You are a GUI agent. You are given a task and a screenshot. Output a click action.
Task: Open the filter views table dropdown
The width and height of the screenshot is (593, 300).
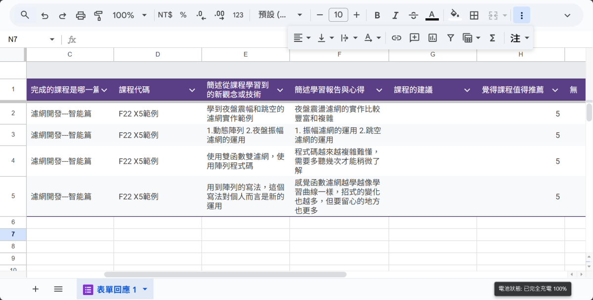tap(471, 37)
